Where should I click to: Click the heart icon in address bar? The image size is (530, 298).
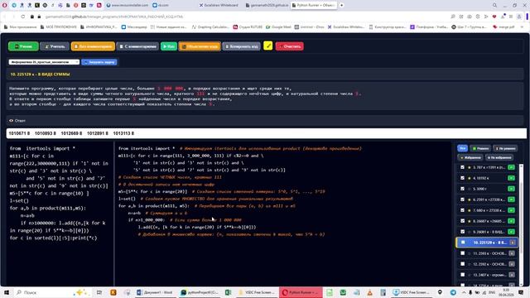coord(494,17)
